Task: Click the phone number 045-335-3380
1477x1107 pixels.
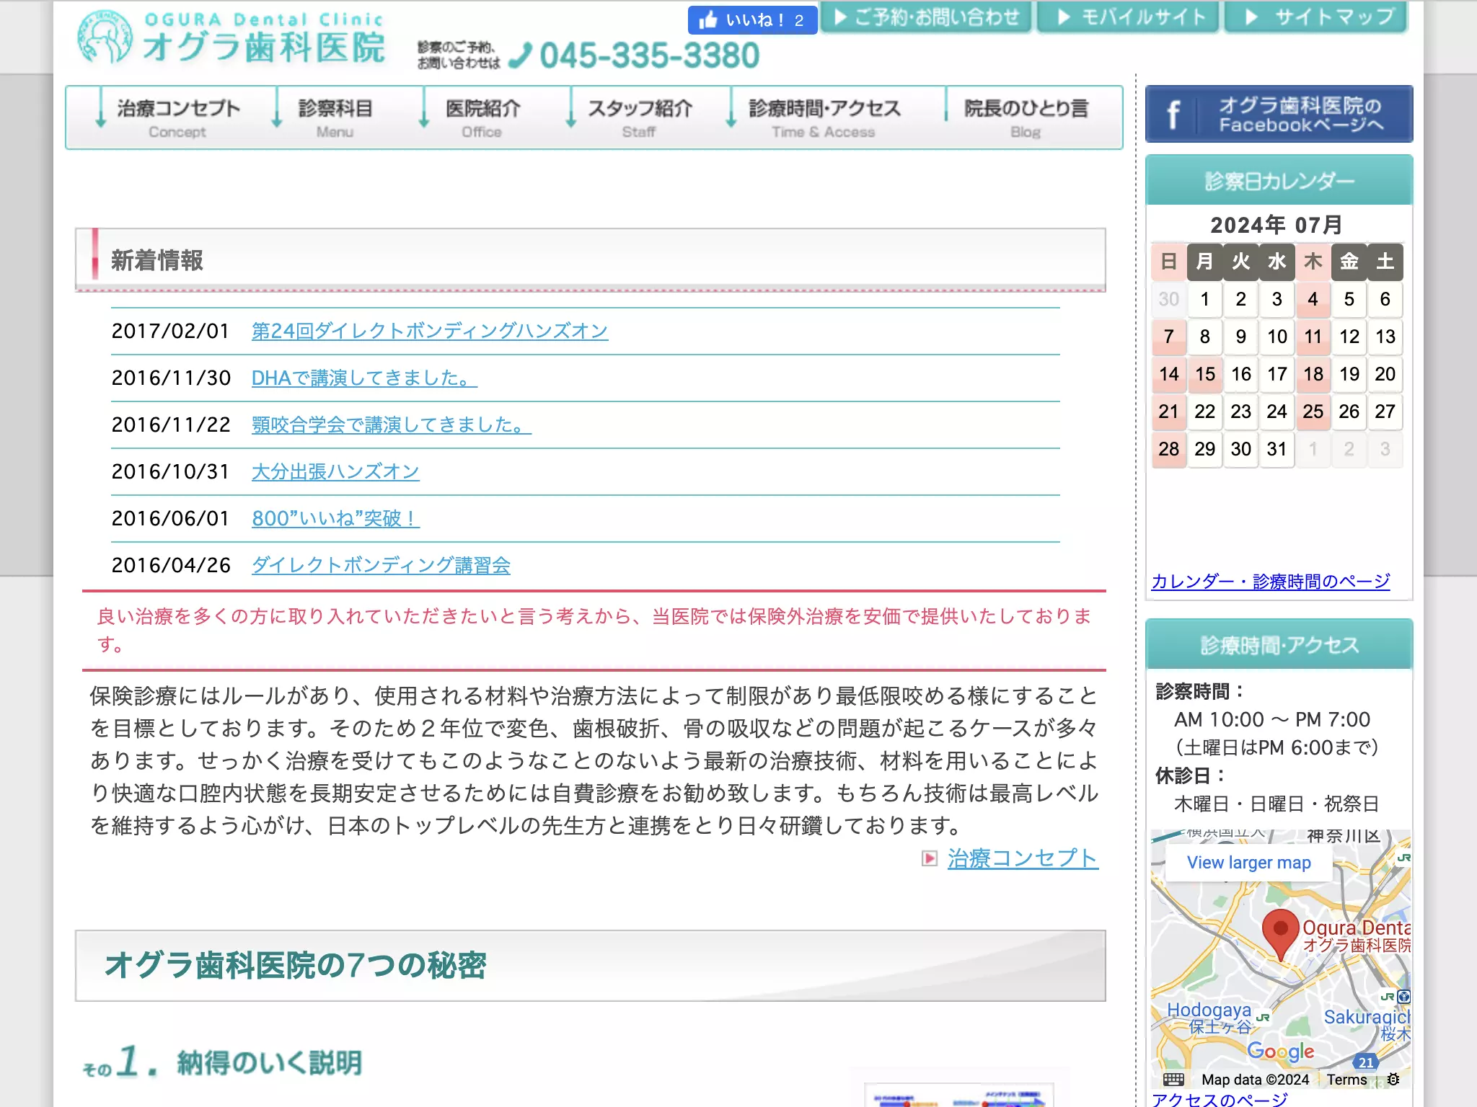Action: (649, 55)
